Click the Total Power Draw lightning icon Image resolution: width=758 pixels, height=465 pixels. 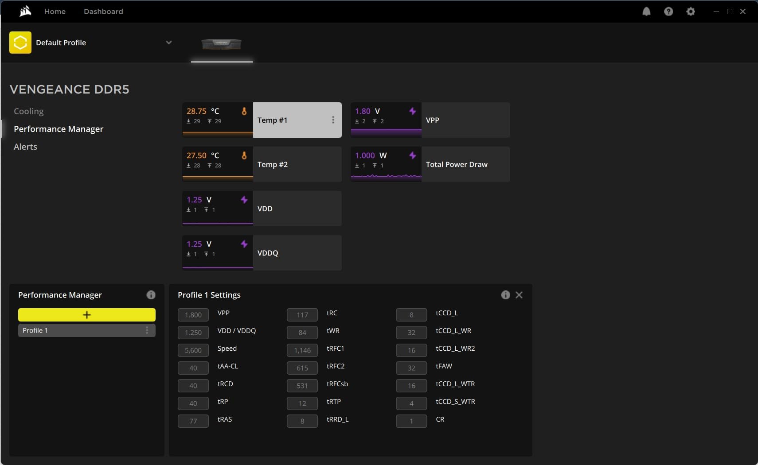point(412,155)
